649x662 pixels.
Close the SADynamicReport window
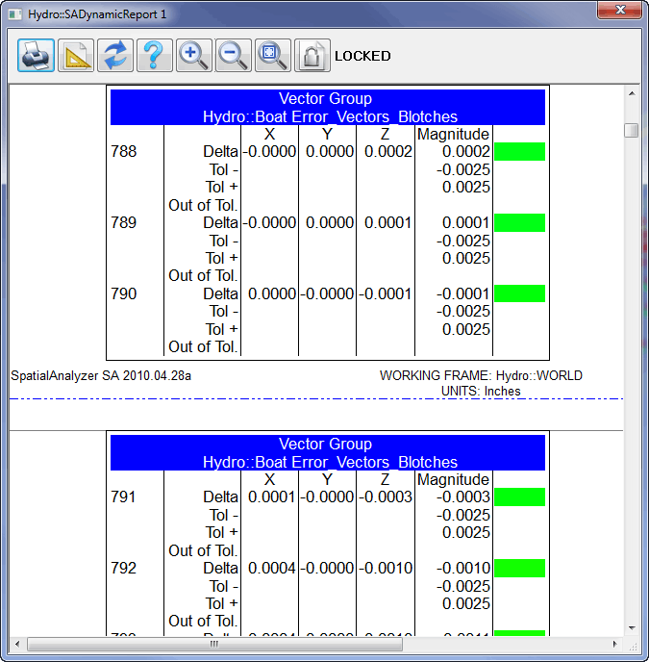click(x=619, y=11)
